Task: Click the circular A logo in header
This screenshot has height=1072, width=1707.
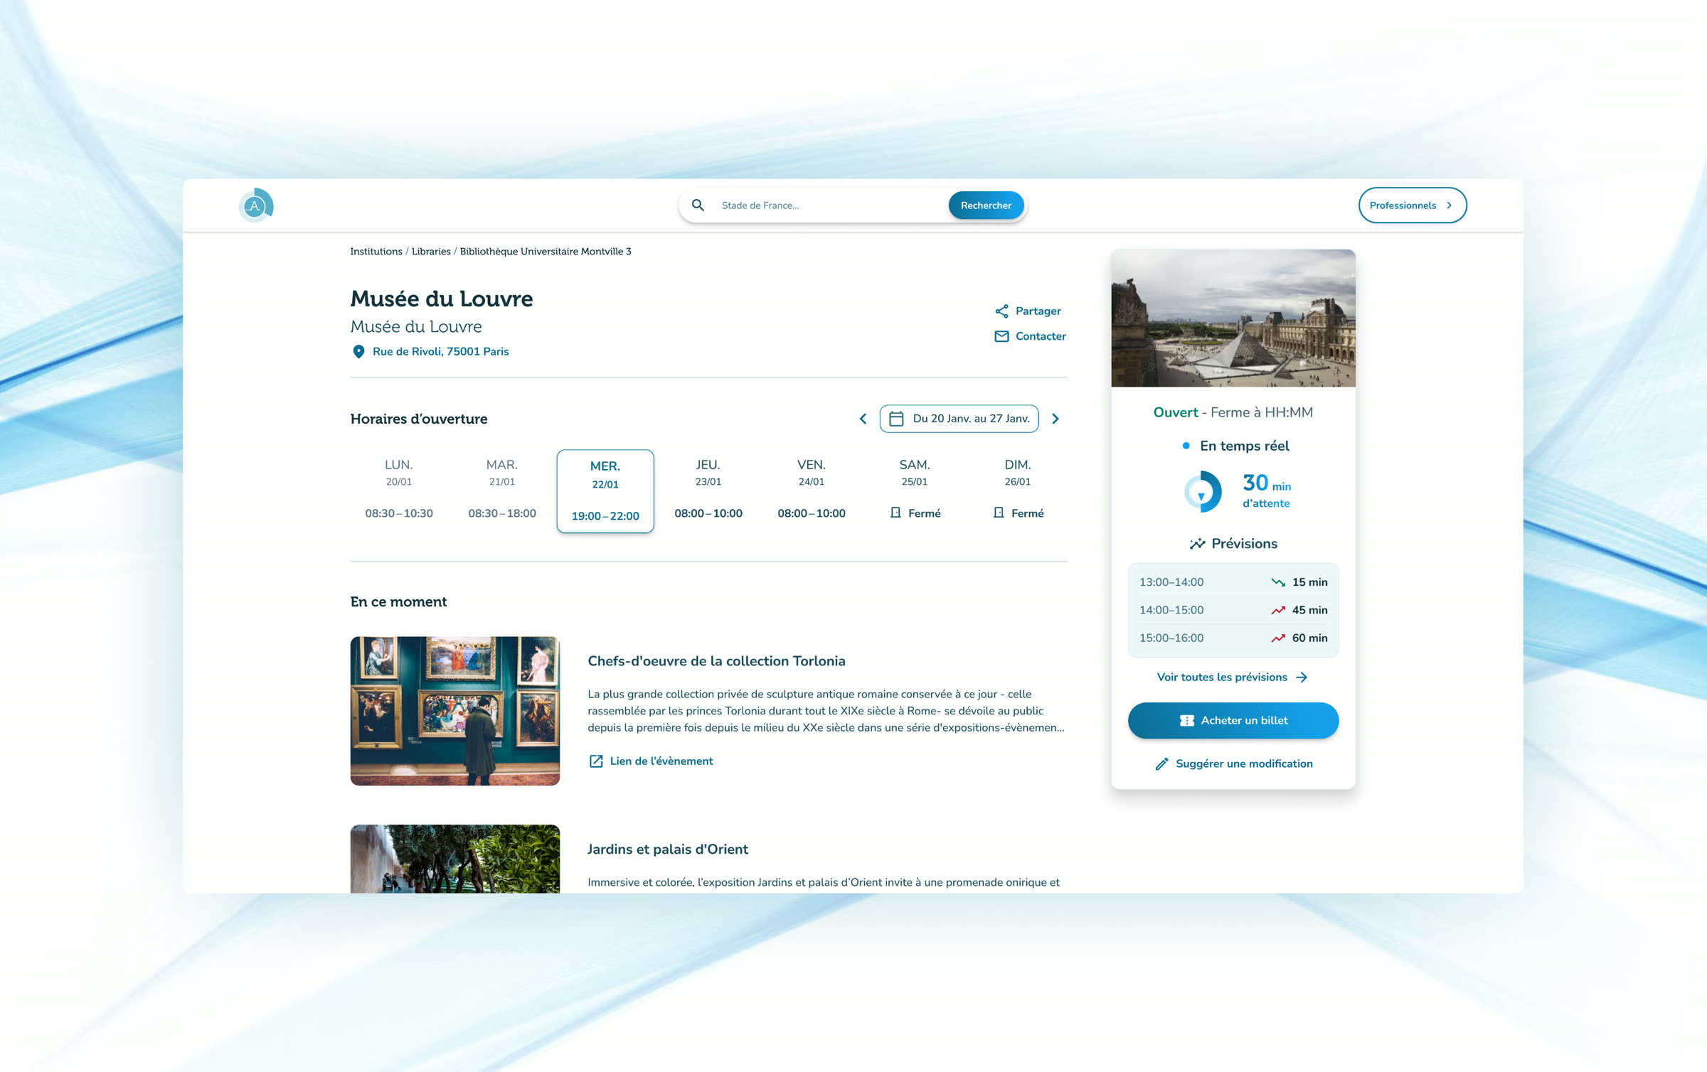Action: coord(256,205)
